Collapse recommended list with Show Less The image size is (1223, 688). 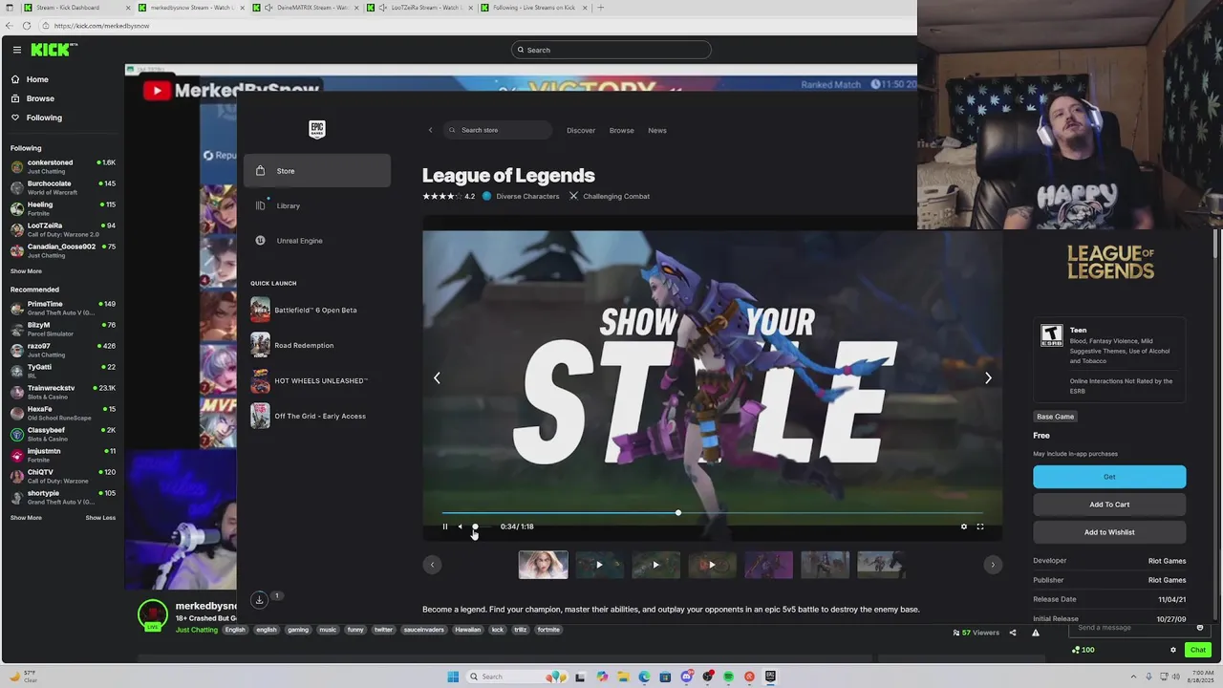[100, 518]
